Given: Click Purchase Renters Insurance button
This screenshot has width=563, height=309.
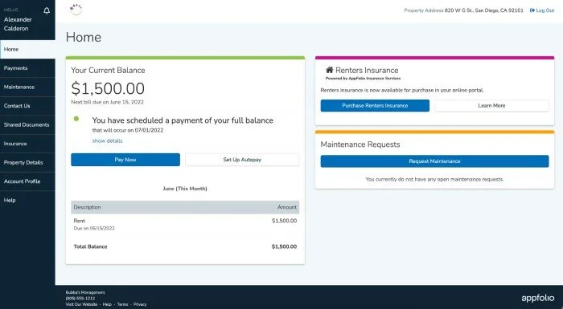Looking at the screenshot, I should (375, 106).
